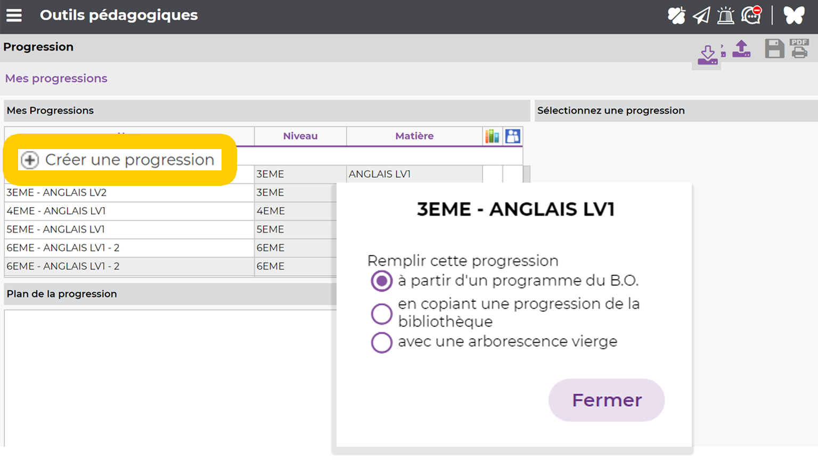The width and height of the screenshot is (818, 460).
Task: Click the purple upload export icon
Action: [741, 48]
